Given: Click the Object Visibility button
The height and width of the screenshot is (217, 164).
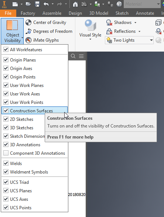Looking at the screenshot, I should [x=12, y=31].
